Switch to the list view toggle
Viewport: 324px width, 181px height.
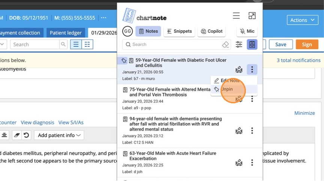tap(76, 45)
